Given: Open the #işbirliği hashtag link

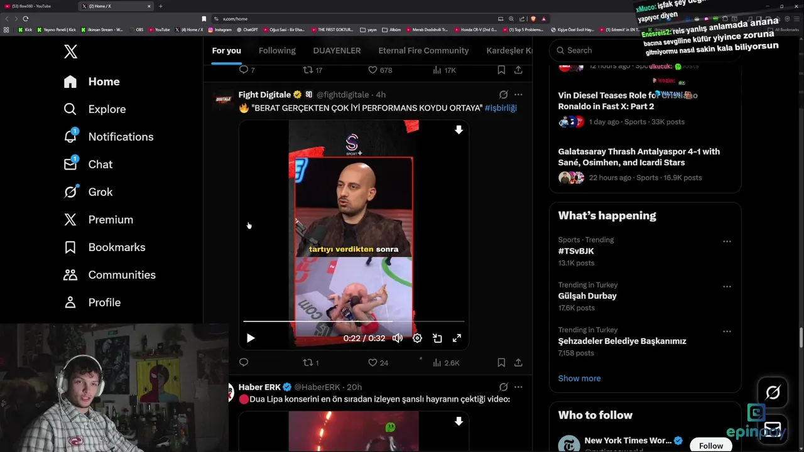Looking at the screenshot, I should point(501,108).
